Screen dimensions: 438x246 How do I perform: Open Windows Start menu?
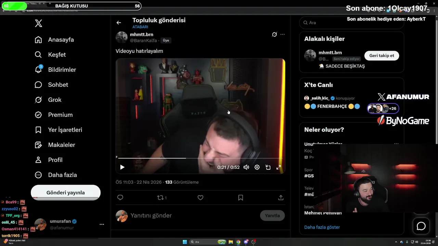[x=185, y=242]
